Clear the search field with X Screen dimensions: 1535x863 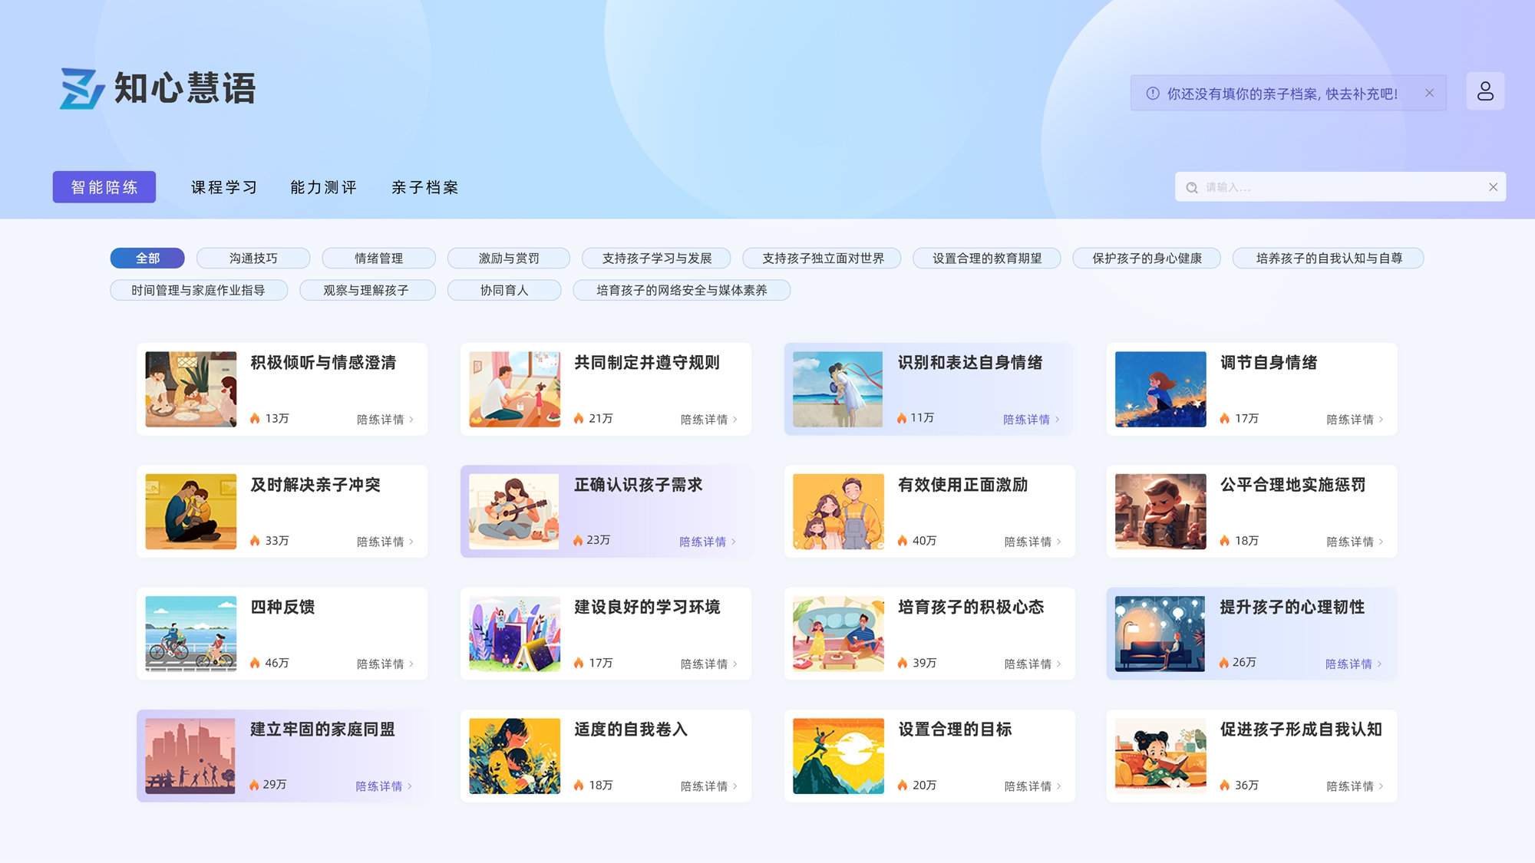(x=1493, y=187)
